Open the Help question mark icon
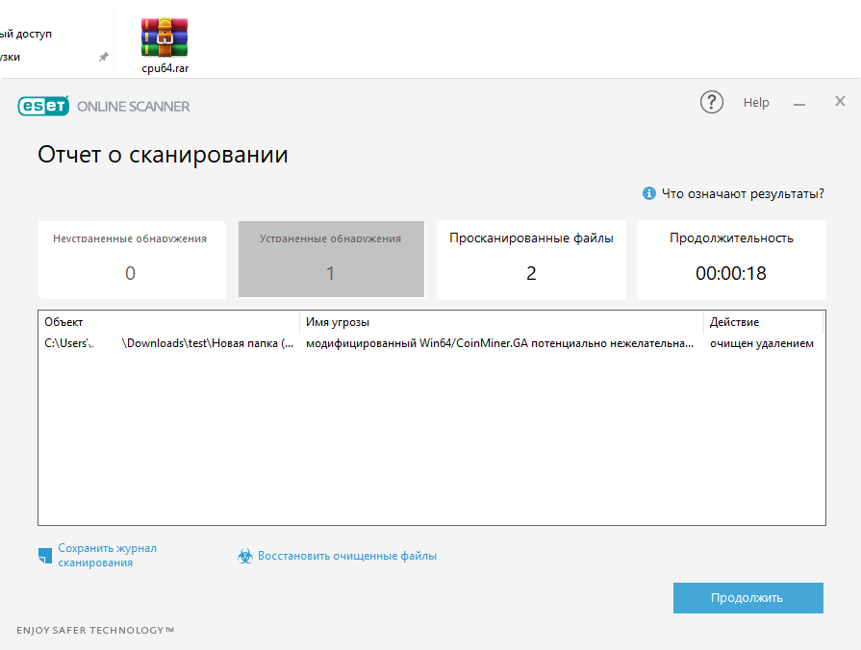Screen dimensions: 861x650 [x=711, y=102]
